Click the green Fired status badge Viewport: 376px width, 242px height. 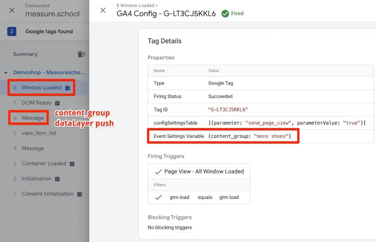(x=232, y=13)
